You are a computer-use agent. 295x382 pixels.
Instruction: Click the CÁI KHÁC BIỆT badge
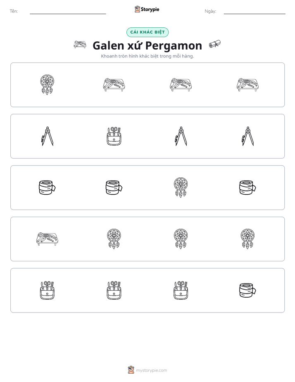(x=147, y=32)
